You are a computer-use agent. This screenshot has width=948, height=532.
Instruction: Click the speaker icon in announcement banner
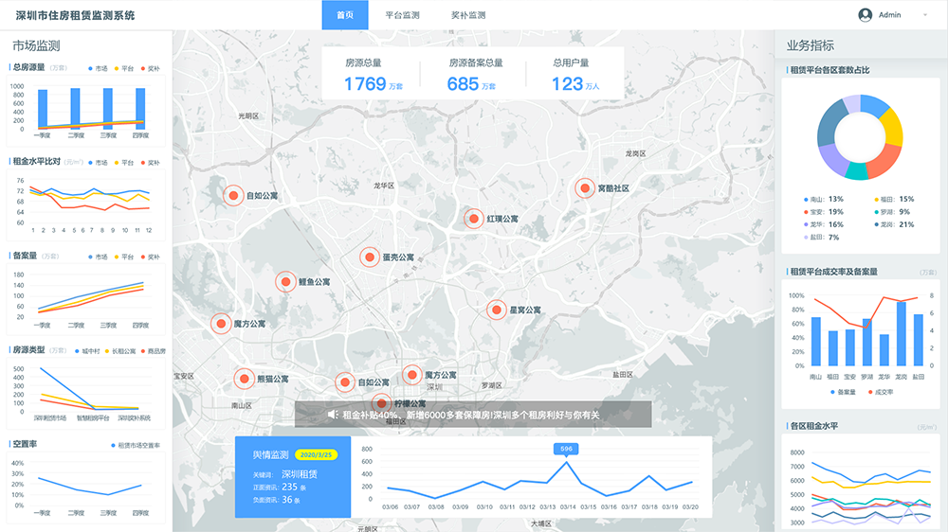click(333, 415)
